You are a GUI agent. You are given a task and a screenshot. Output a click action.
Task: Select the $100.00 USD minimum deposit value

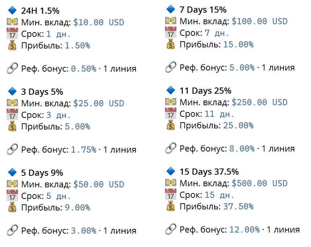pos(260,21)
